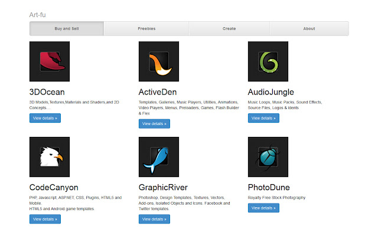Image resolution: width=378 pixels, height=236 pixels.
Task: Click the 3DOcean heading
Action: [47, 92]
